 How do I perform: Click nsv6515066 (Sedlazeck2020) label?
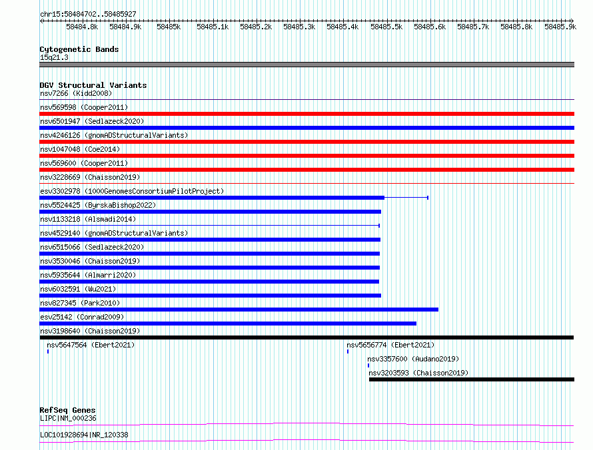point(92,247)
